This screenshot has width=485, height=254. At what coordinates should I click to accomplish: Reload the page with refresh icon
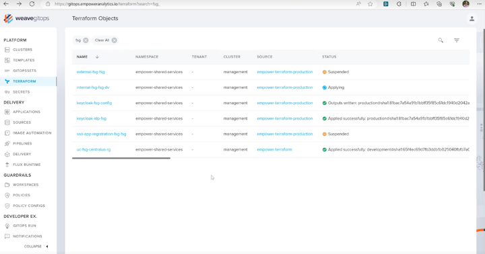point(32,4)
